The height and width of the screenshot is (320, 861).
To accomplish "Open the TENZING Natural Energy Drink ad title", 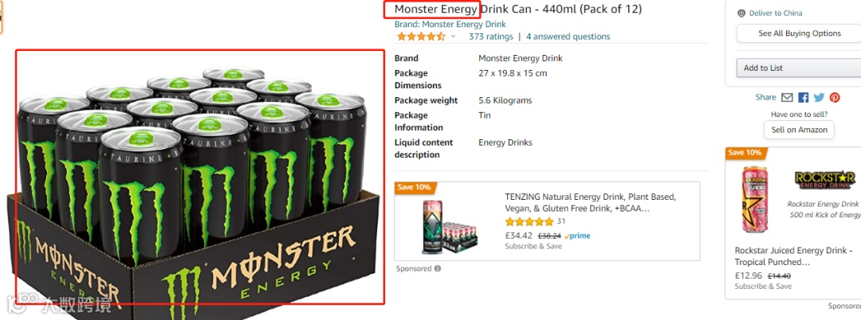I will point(590,202).
